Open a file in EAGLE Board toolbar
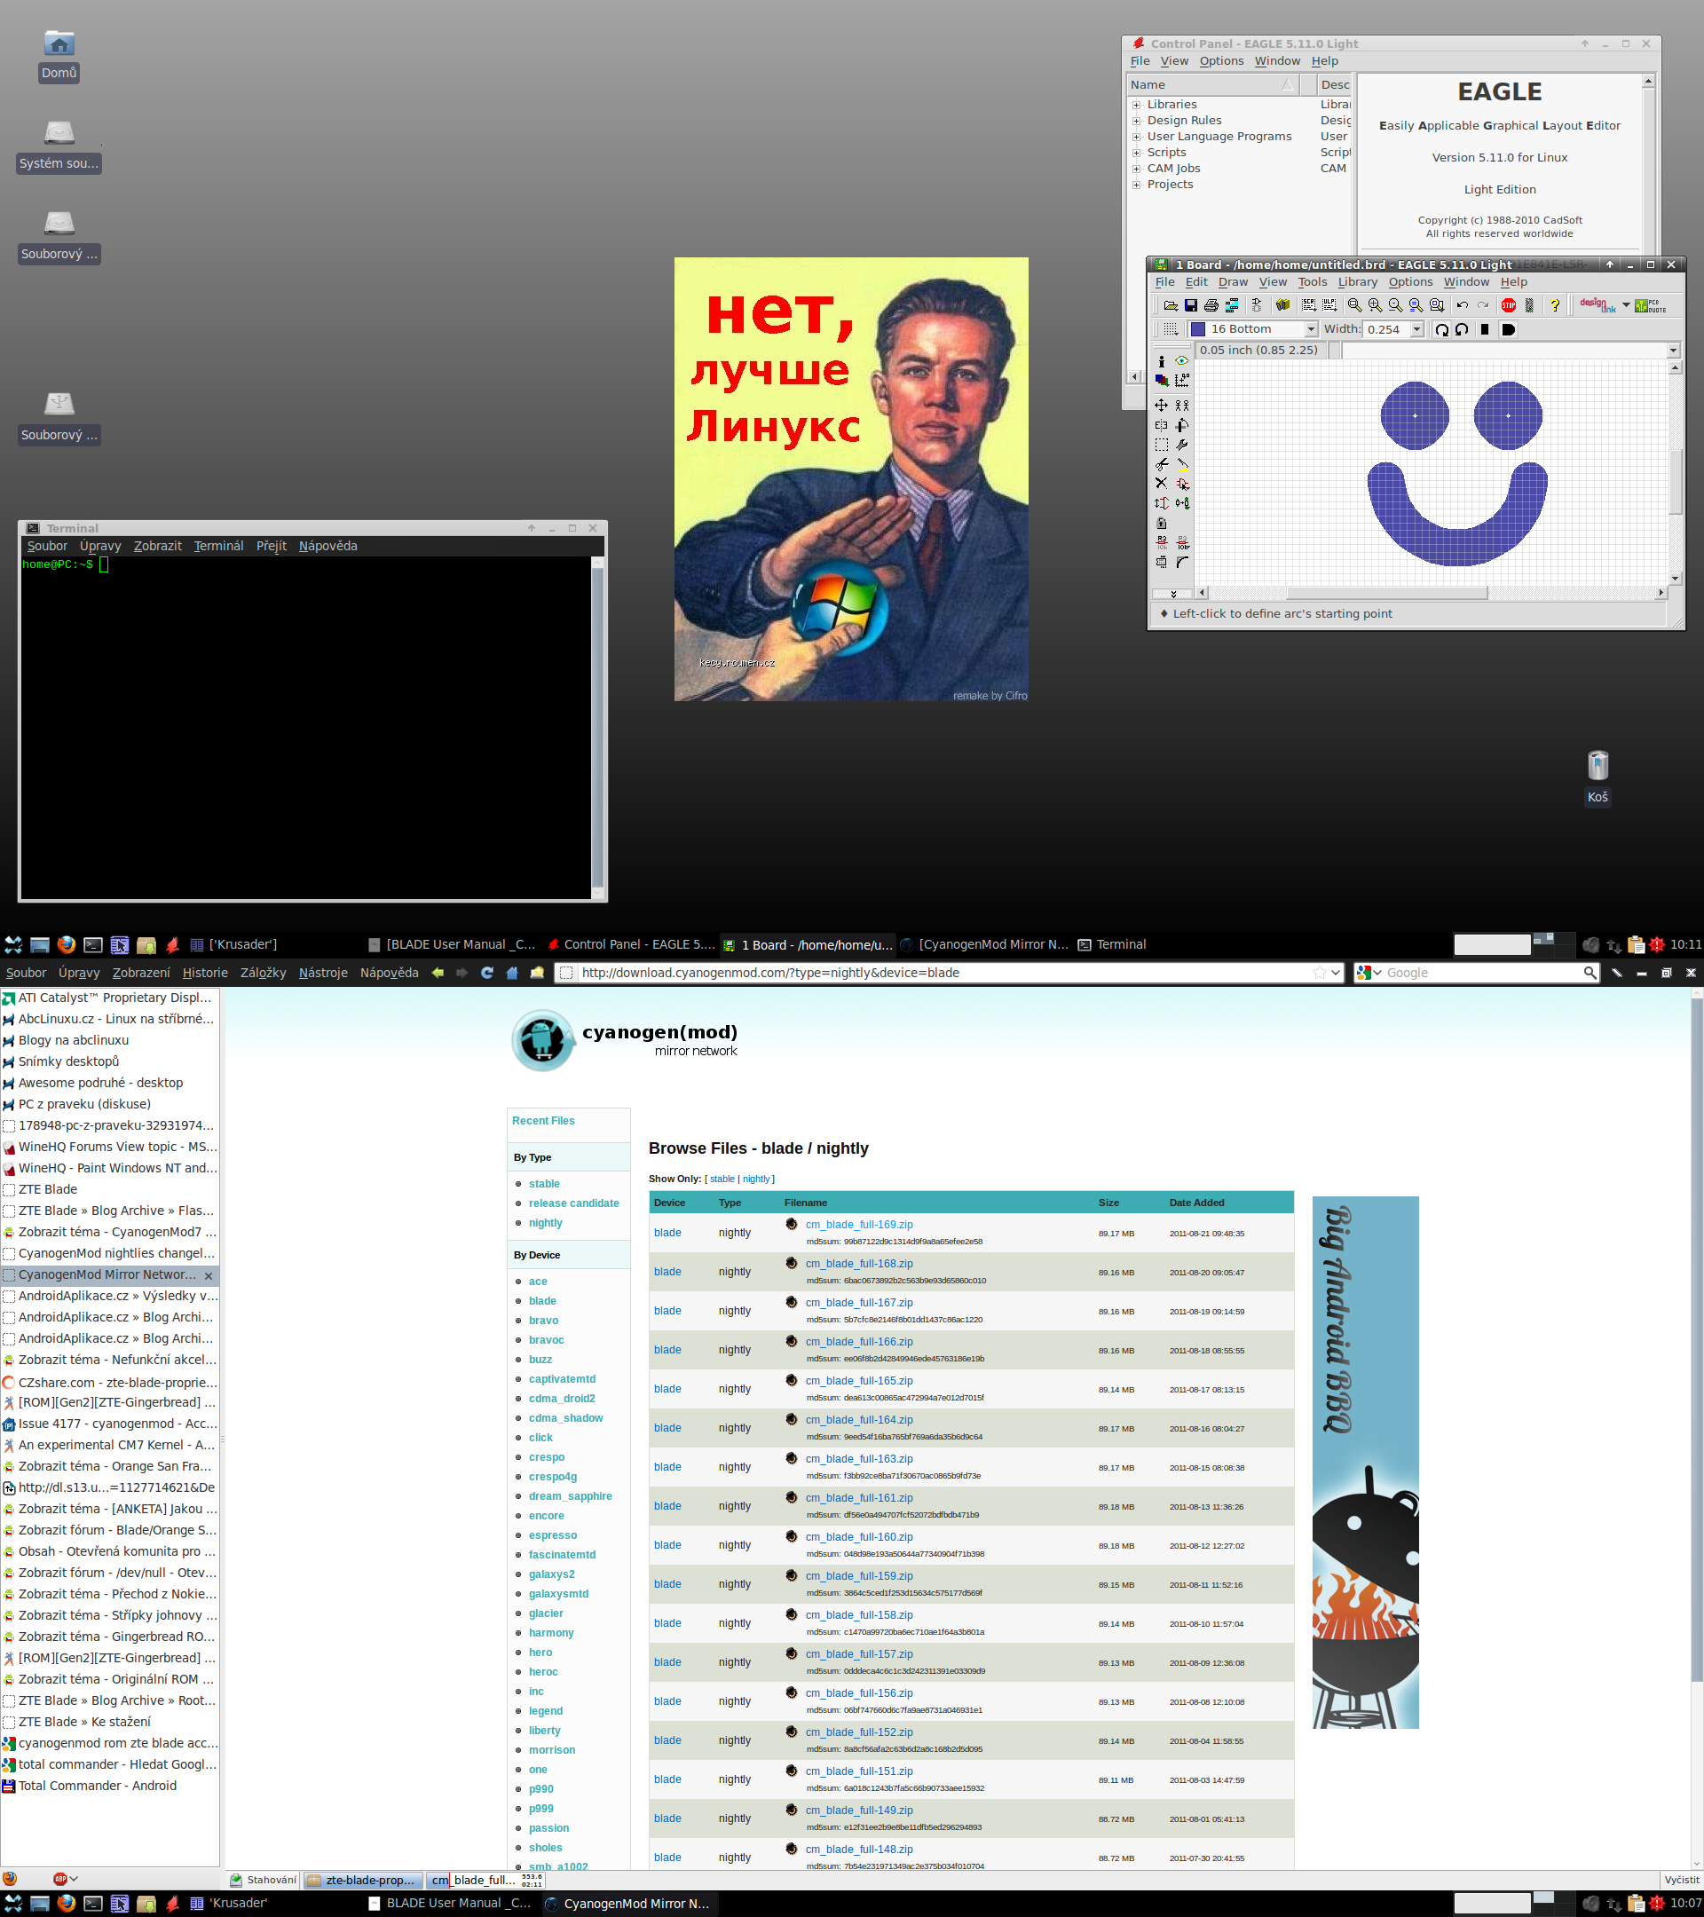Screen dimensions: 1704x1917 coord(1171,306)
